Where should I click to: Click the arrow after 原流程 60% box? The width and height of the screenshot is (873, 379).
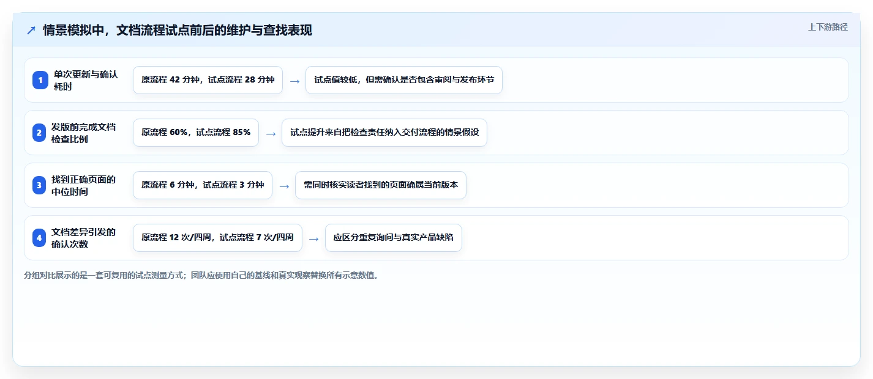pos(271,133)
